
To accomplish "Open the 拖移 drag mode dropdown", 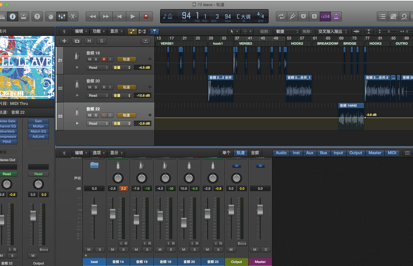I will pos(332,31).
